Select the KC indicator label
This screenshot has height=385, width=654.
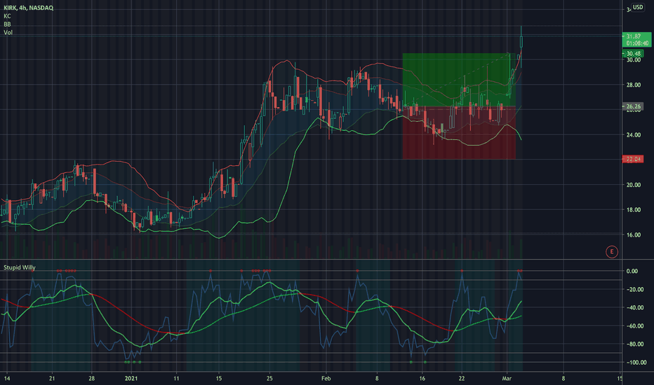click(7, 16)
